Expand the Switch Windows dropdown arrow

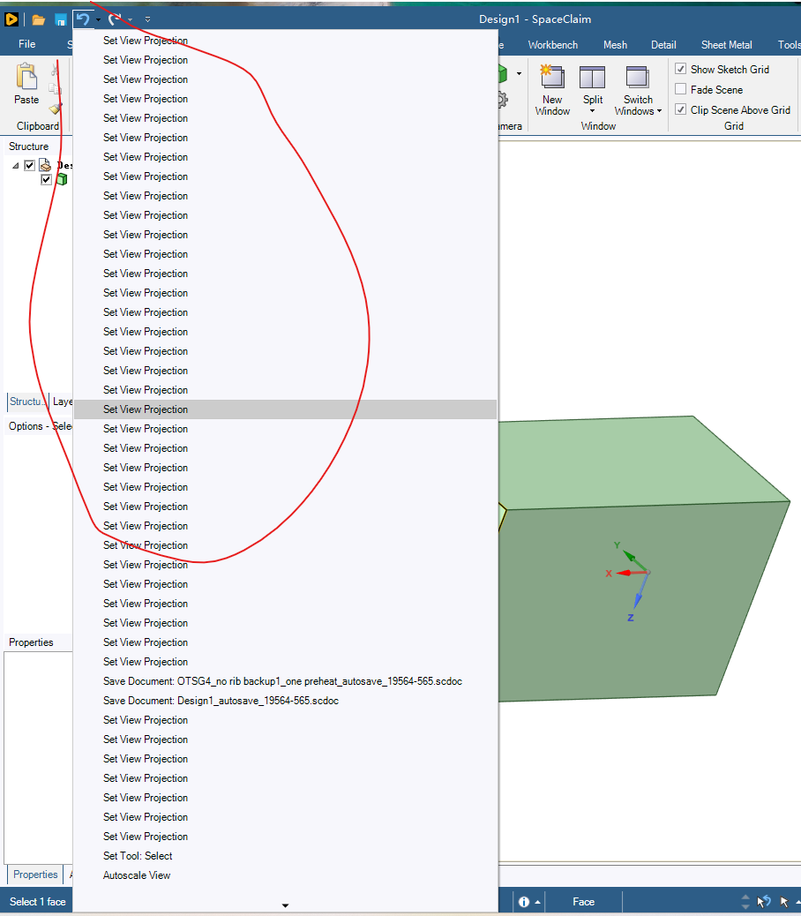pyautogui.click(x=659, y=111)
